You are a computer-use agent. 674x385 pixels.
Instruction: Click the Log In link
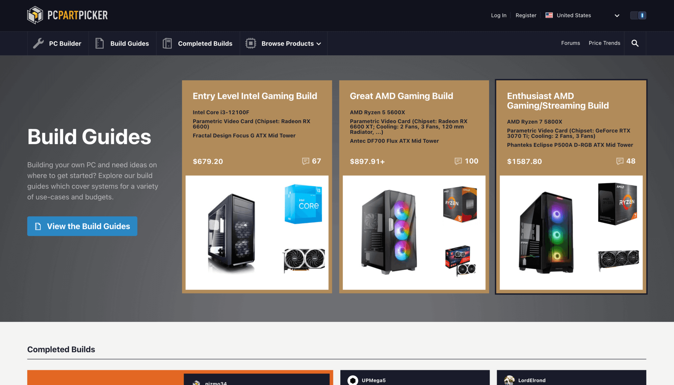498,15
